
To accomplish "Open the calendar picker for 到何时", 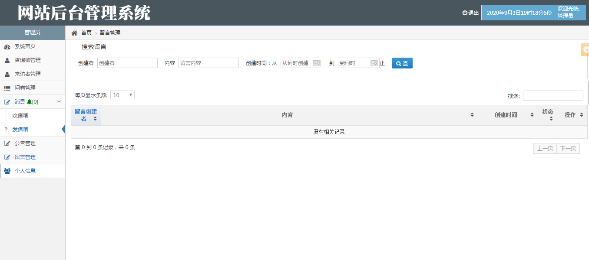I will click(x=374, y=63).
